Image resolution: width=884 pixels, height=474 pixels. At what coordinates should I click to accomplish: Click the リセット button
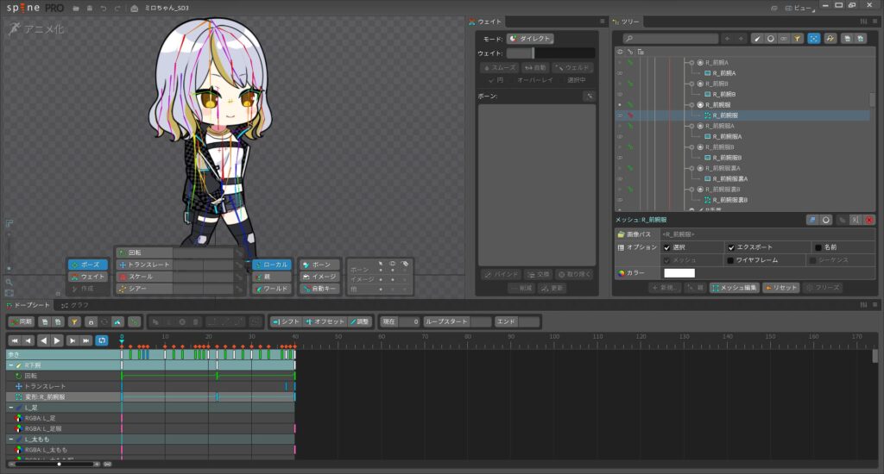(x=780, y=288)
